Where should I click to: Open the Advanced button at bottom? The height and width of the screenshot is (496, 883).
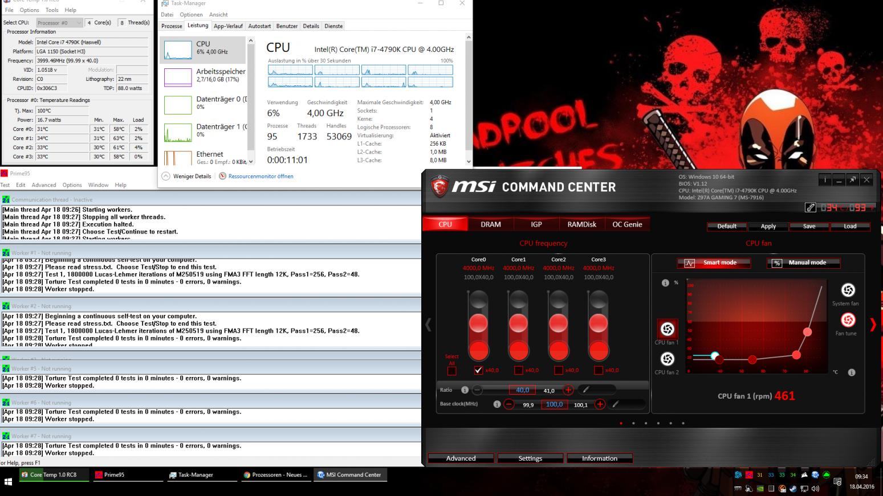point(461,458)
